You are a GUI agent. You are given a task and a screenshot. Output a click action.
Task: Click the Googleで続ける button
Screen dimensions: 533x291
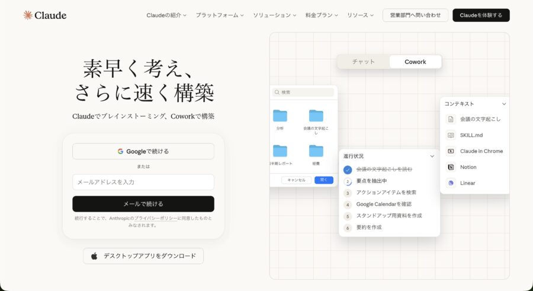(143, 151)
